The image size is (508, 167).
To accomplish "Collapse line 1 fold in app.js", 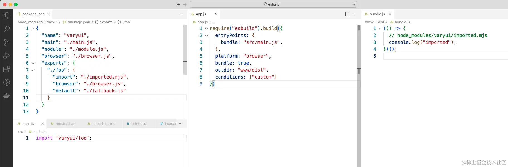I will (x=207, y=29).
